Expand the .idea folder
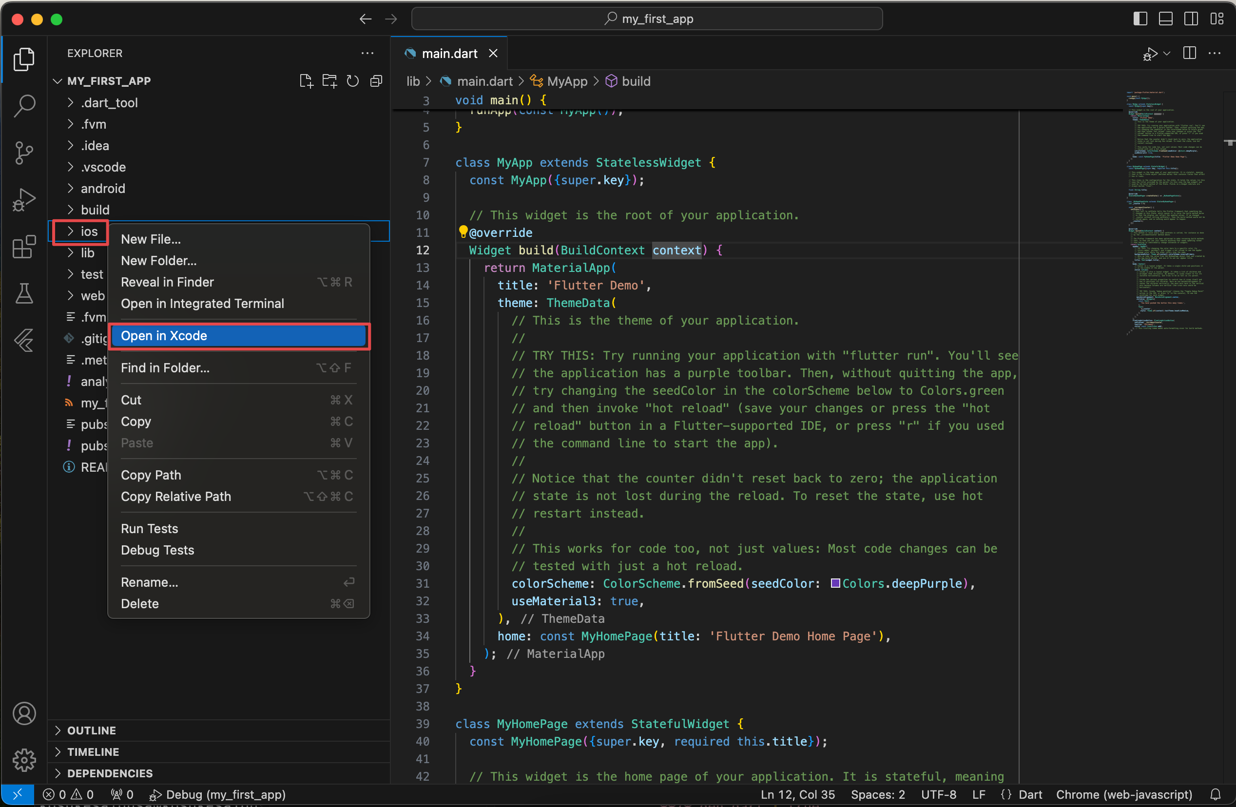The width and height of the screenshot is (1236, 807). tap(70, 145)
